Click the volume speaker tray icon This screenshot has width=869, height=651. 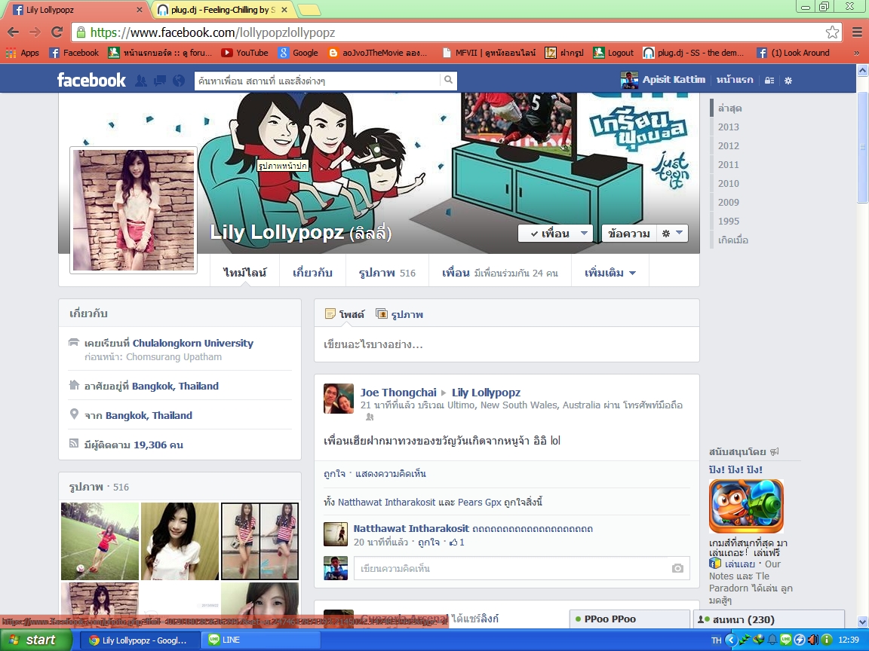pyautogui.click(x=812, y=640)
